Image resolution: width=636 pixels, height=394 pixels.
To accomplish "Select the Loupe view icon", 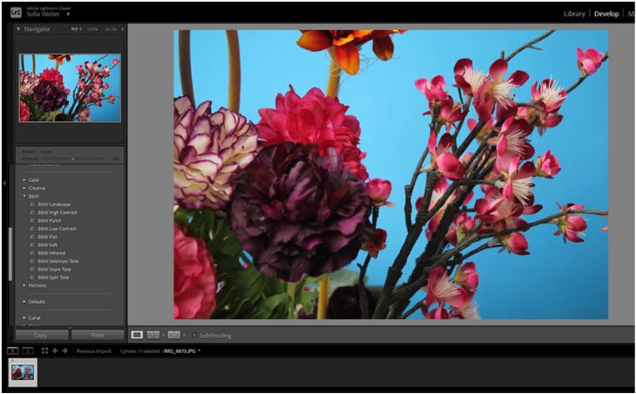I will pyautogui.click(x=137, y=336).
